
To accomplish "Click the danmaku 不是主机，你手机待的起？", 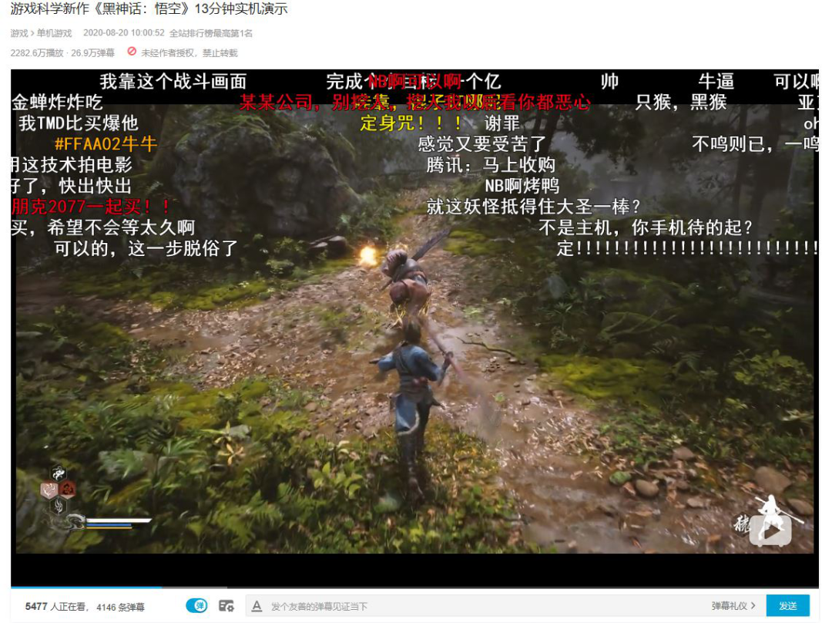I will pos(646,227).
